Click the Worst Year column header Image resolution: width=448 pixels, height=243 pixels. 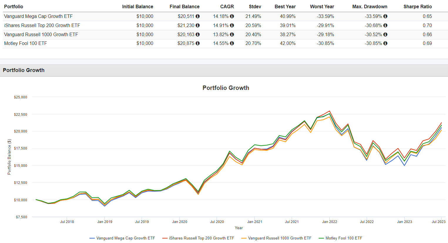pyautogui.click(x=322, y=6)
